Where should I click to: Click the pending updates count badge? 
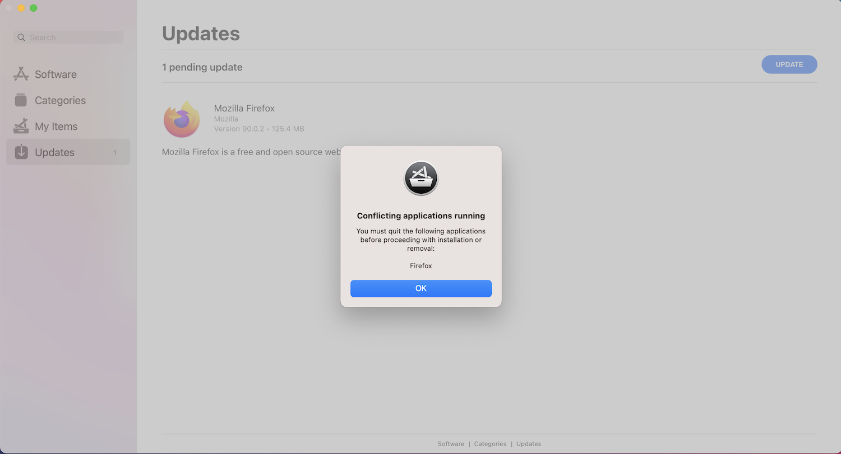115,152
